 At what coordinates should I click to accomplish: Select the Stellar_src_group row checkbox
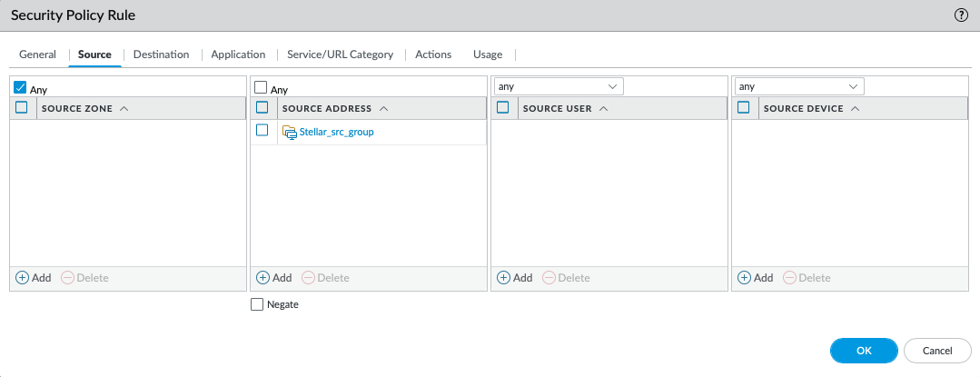[x=262, y=131]
